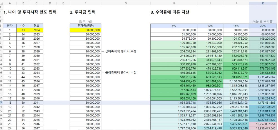Viewport: 278px width, 130px height.
Task: Select cell with value 5,465,329,861
Action: pos(236,124)
